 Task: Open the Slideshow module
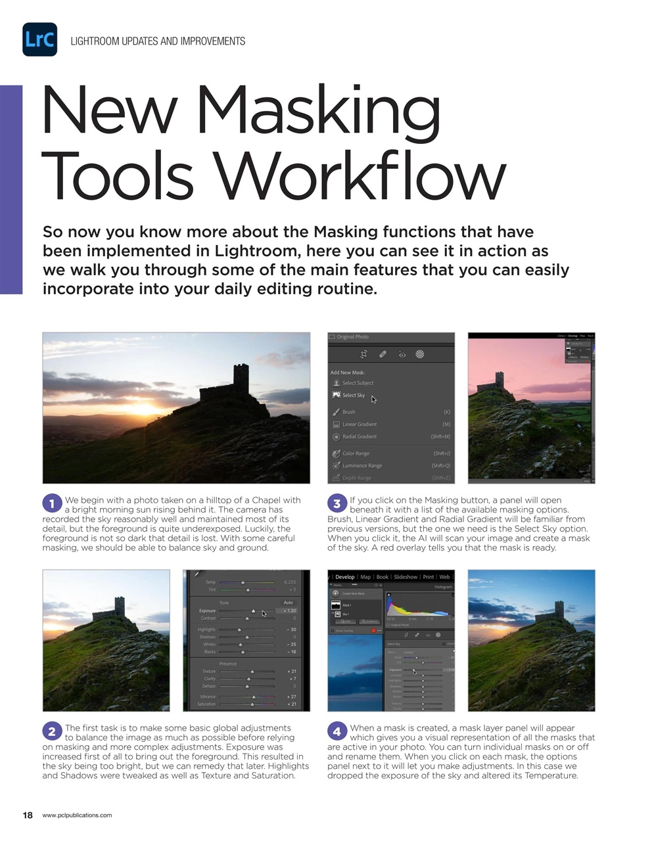406,577
